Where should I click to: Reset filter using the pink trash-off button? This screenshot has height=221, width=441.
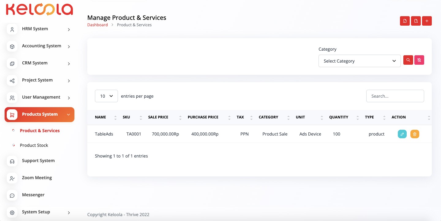(419, 60)
